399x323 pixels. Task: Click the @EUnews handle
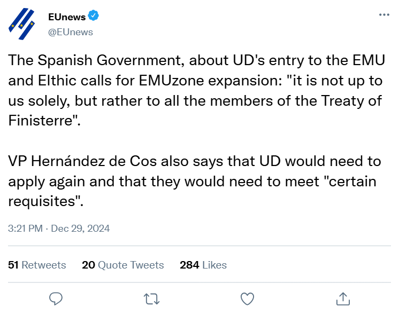pyautogui.click(x=71, y=32)
